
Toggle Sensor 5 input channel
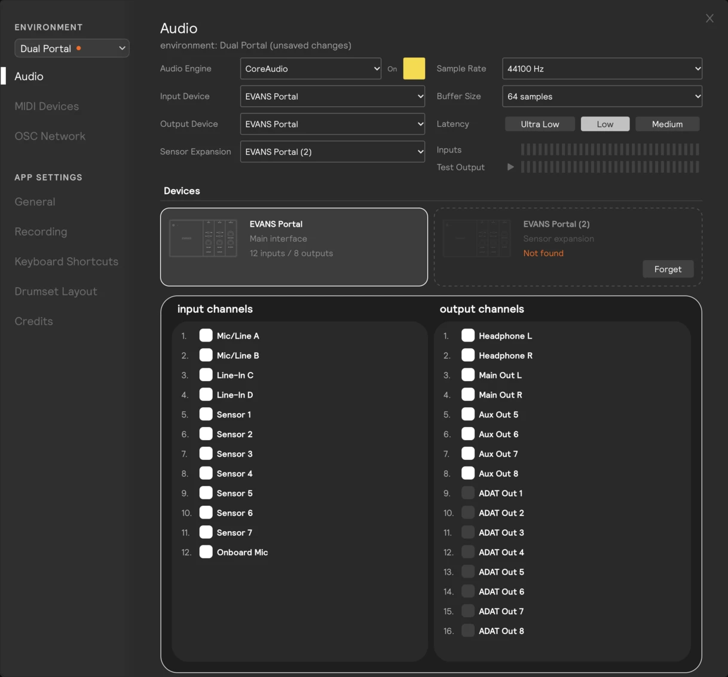point(206,493)
